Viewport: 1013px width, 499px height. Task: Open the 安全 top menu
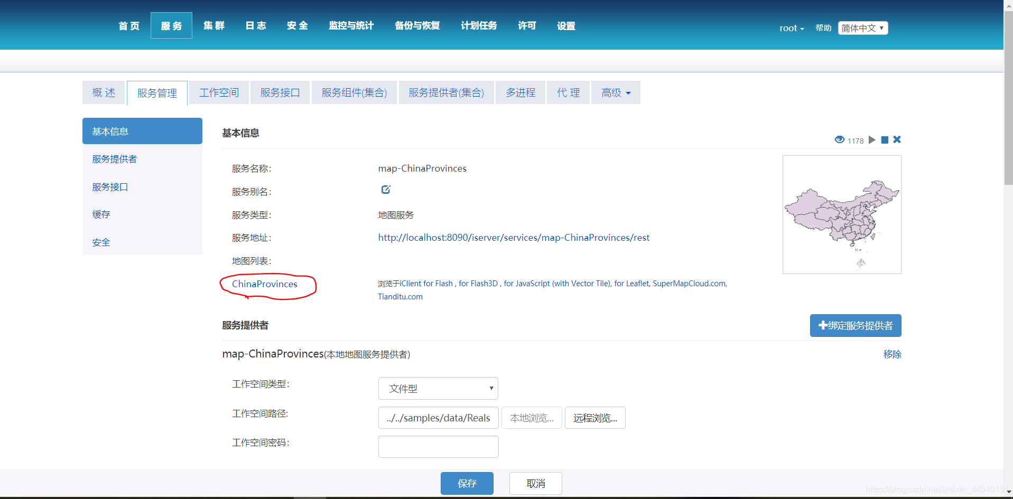pos(298,26)
